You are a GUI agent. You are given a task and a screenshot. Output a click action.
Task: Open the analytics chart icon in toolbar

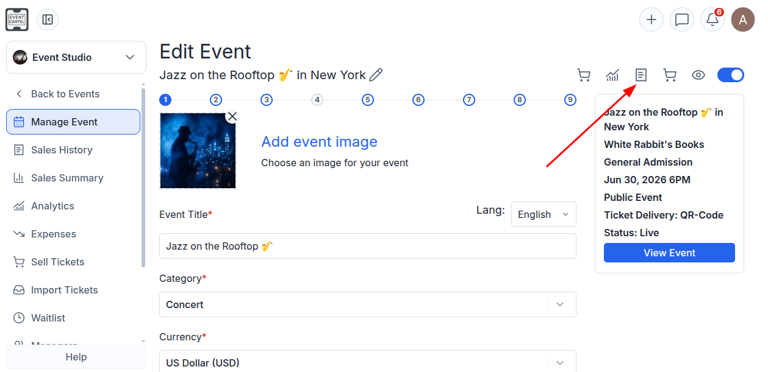(612, 75)
